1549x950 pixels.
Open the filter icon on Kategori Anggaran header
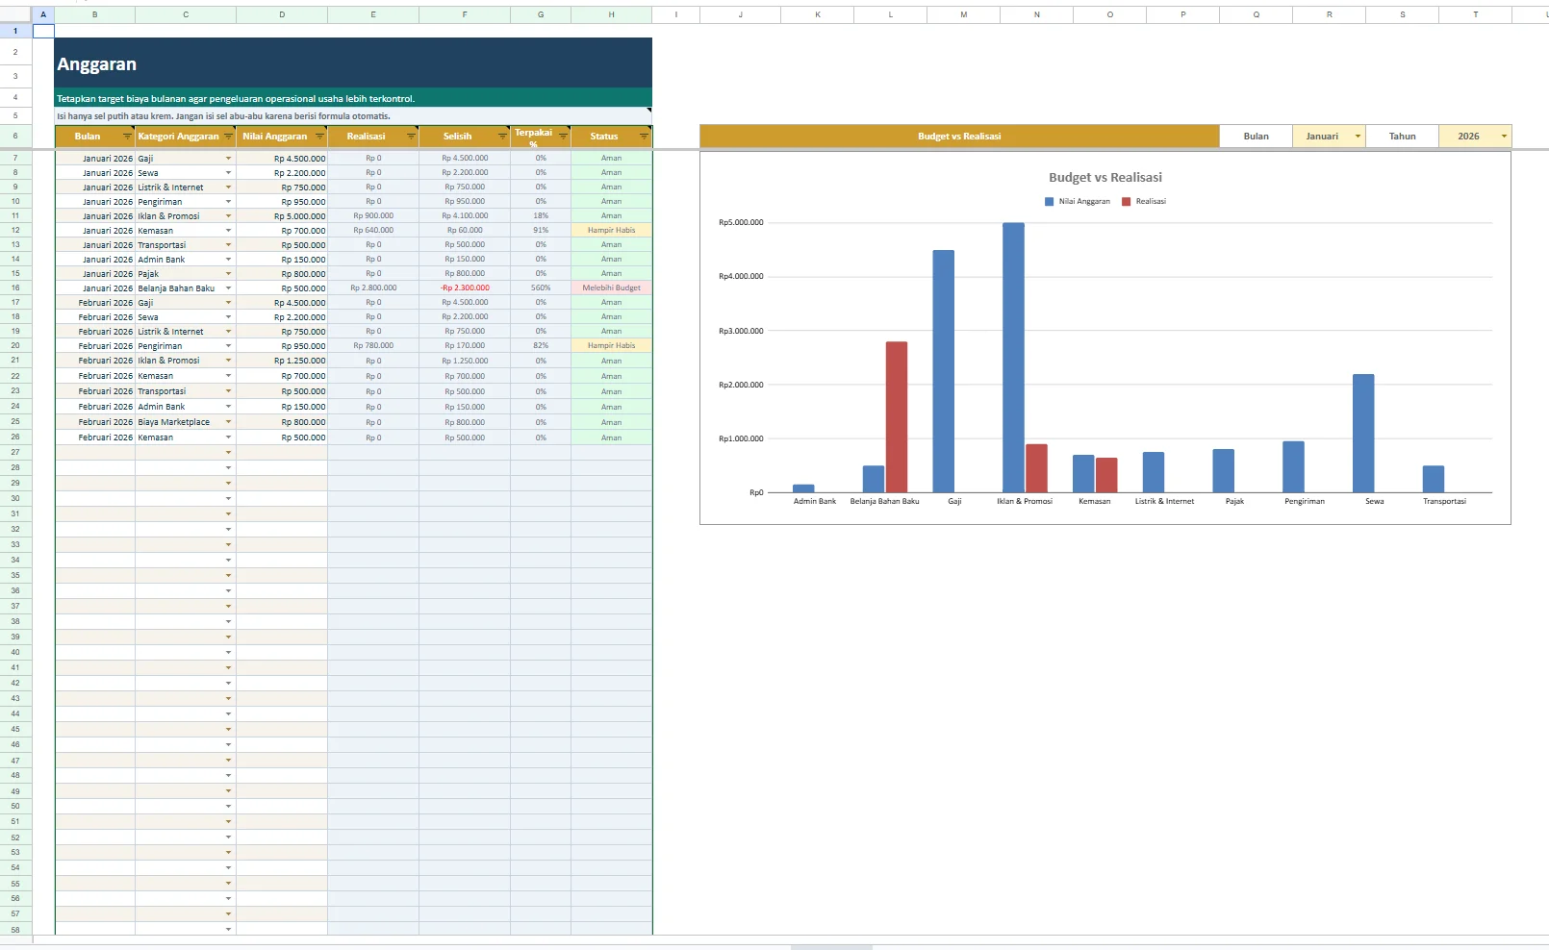(228, 137)
